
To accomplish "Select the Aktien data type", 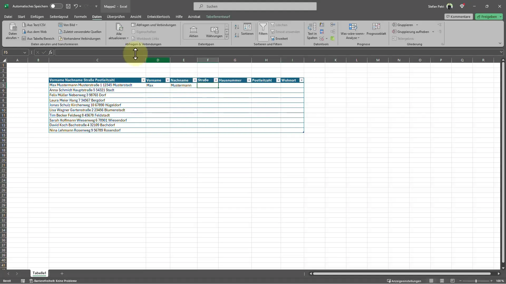I will point(193,32).
